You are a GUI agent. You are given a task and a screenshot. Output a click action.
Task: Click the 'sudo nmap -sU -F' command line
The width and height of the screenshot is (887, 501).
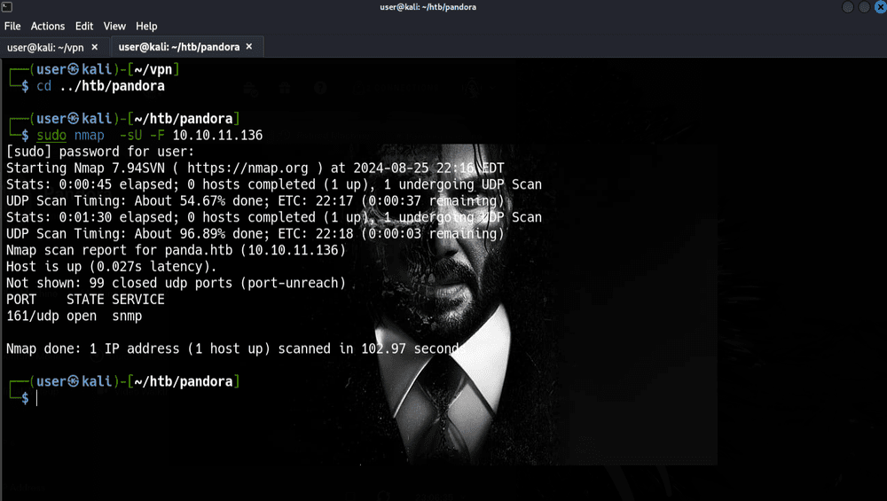149,135
